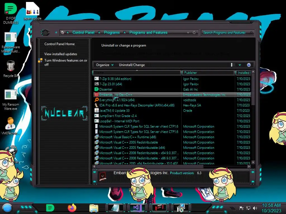The height and width of the screenshot is (214, 286).
Task: Select the VM0Technic desktop icon
Action: point(11,126)
